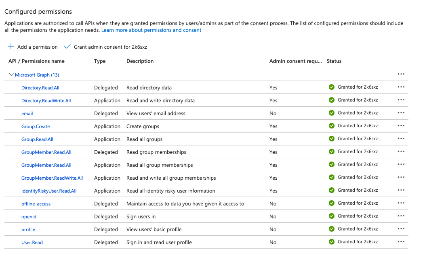Collapse the Microsoft Graph permissions group
This screenshot has height=253, width=427.
click(11, 75)
